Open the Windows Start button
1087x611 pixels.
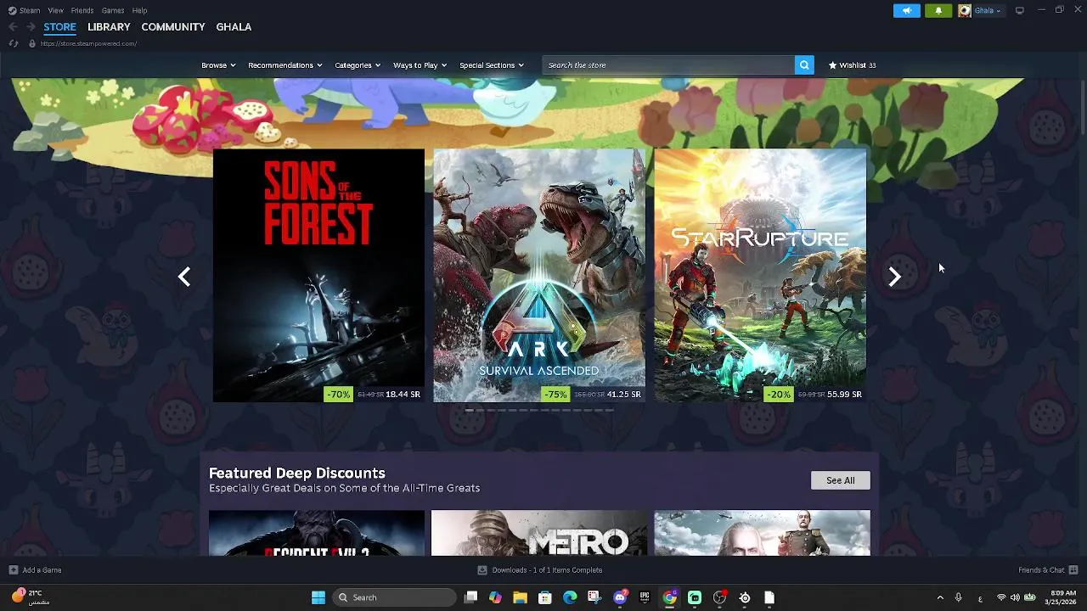point(318,597)
